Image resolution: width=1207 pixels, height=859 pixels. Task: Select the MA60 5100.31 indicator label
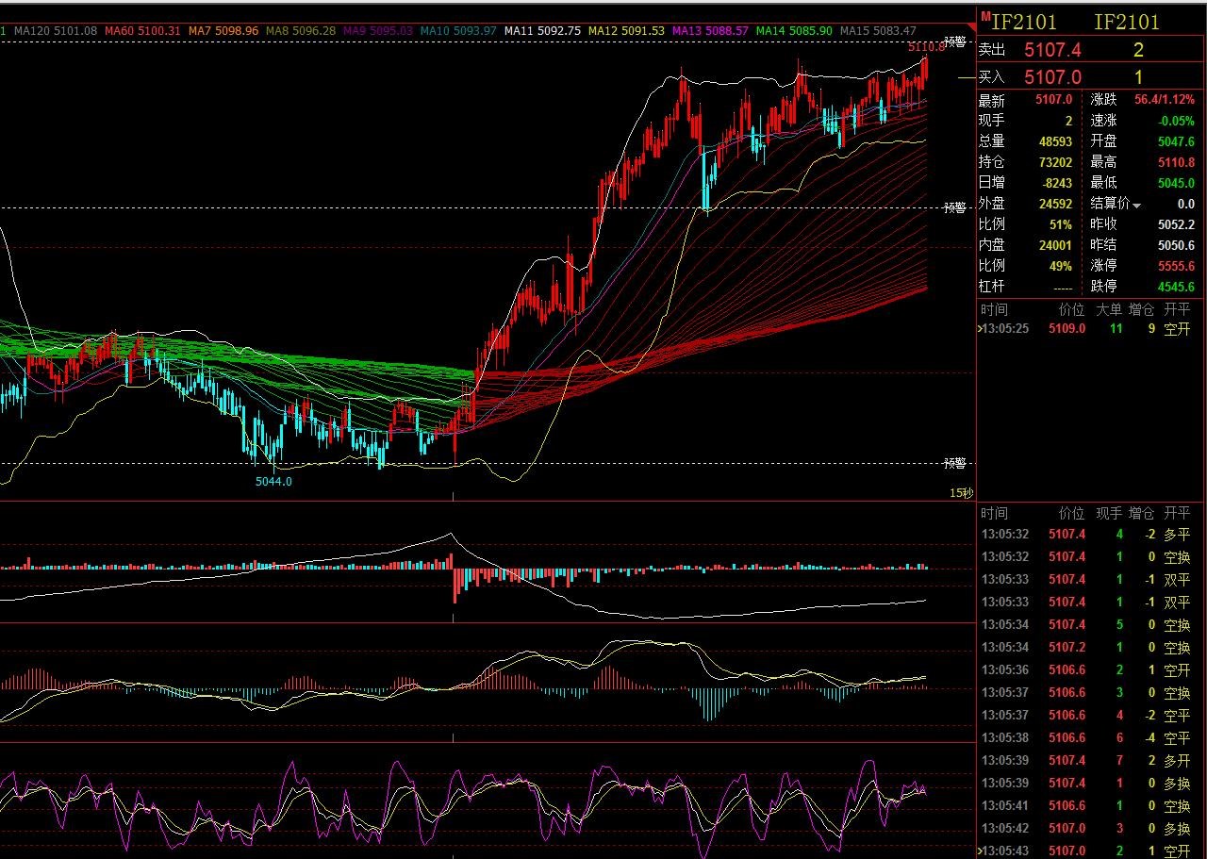(x=141, y=31)
